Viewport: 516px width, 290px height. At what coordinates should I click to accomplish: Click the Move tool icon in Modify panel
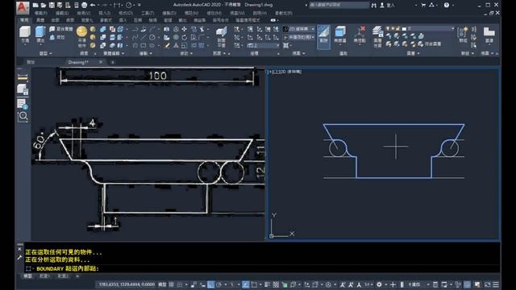point(185,29)
